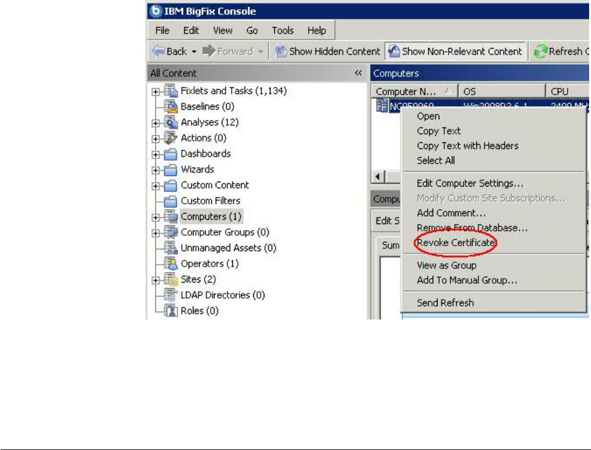Click the Actions icon in tree
The width and height of the screenshot is (591, 450).
click(x=171, y=138)
